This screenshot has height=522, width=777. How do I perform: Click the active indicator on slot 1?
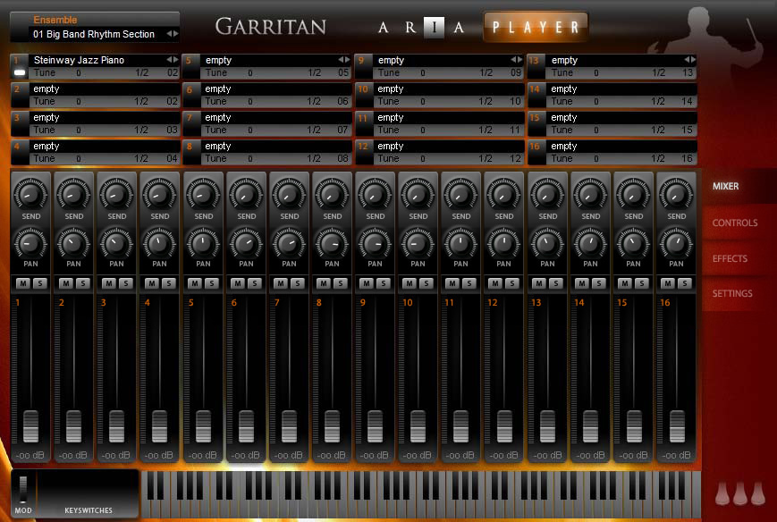[20, 72]
